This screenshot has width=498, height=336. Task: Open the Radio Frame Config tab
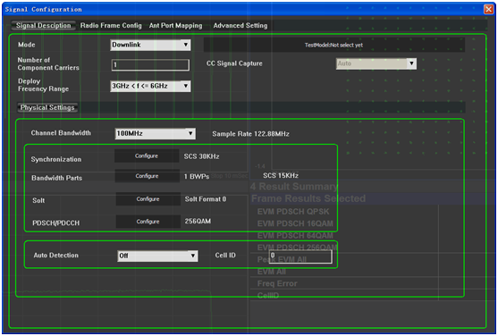(111, 25)
